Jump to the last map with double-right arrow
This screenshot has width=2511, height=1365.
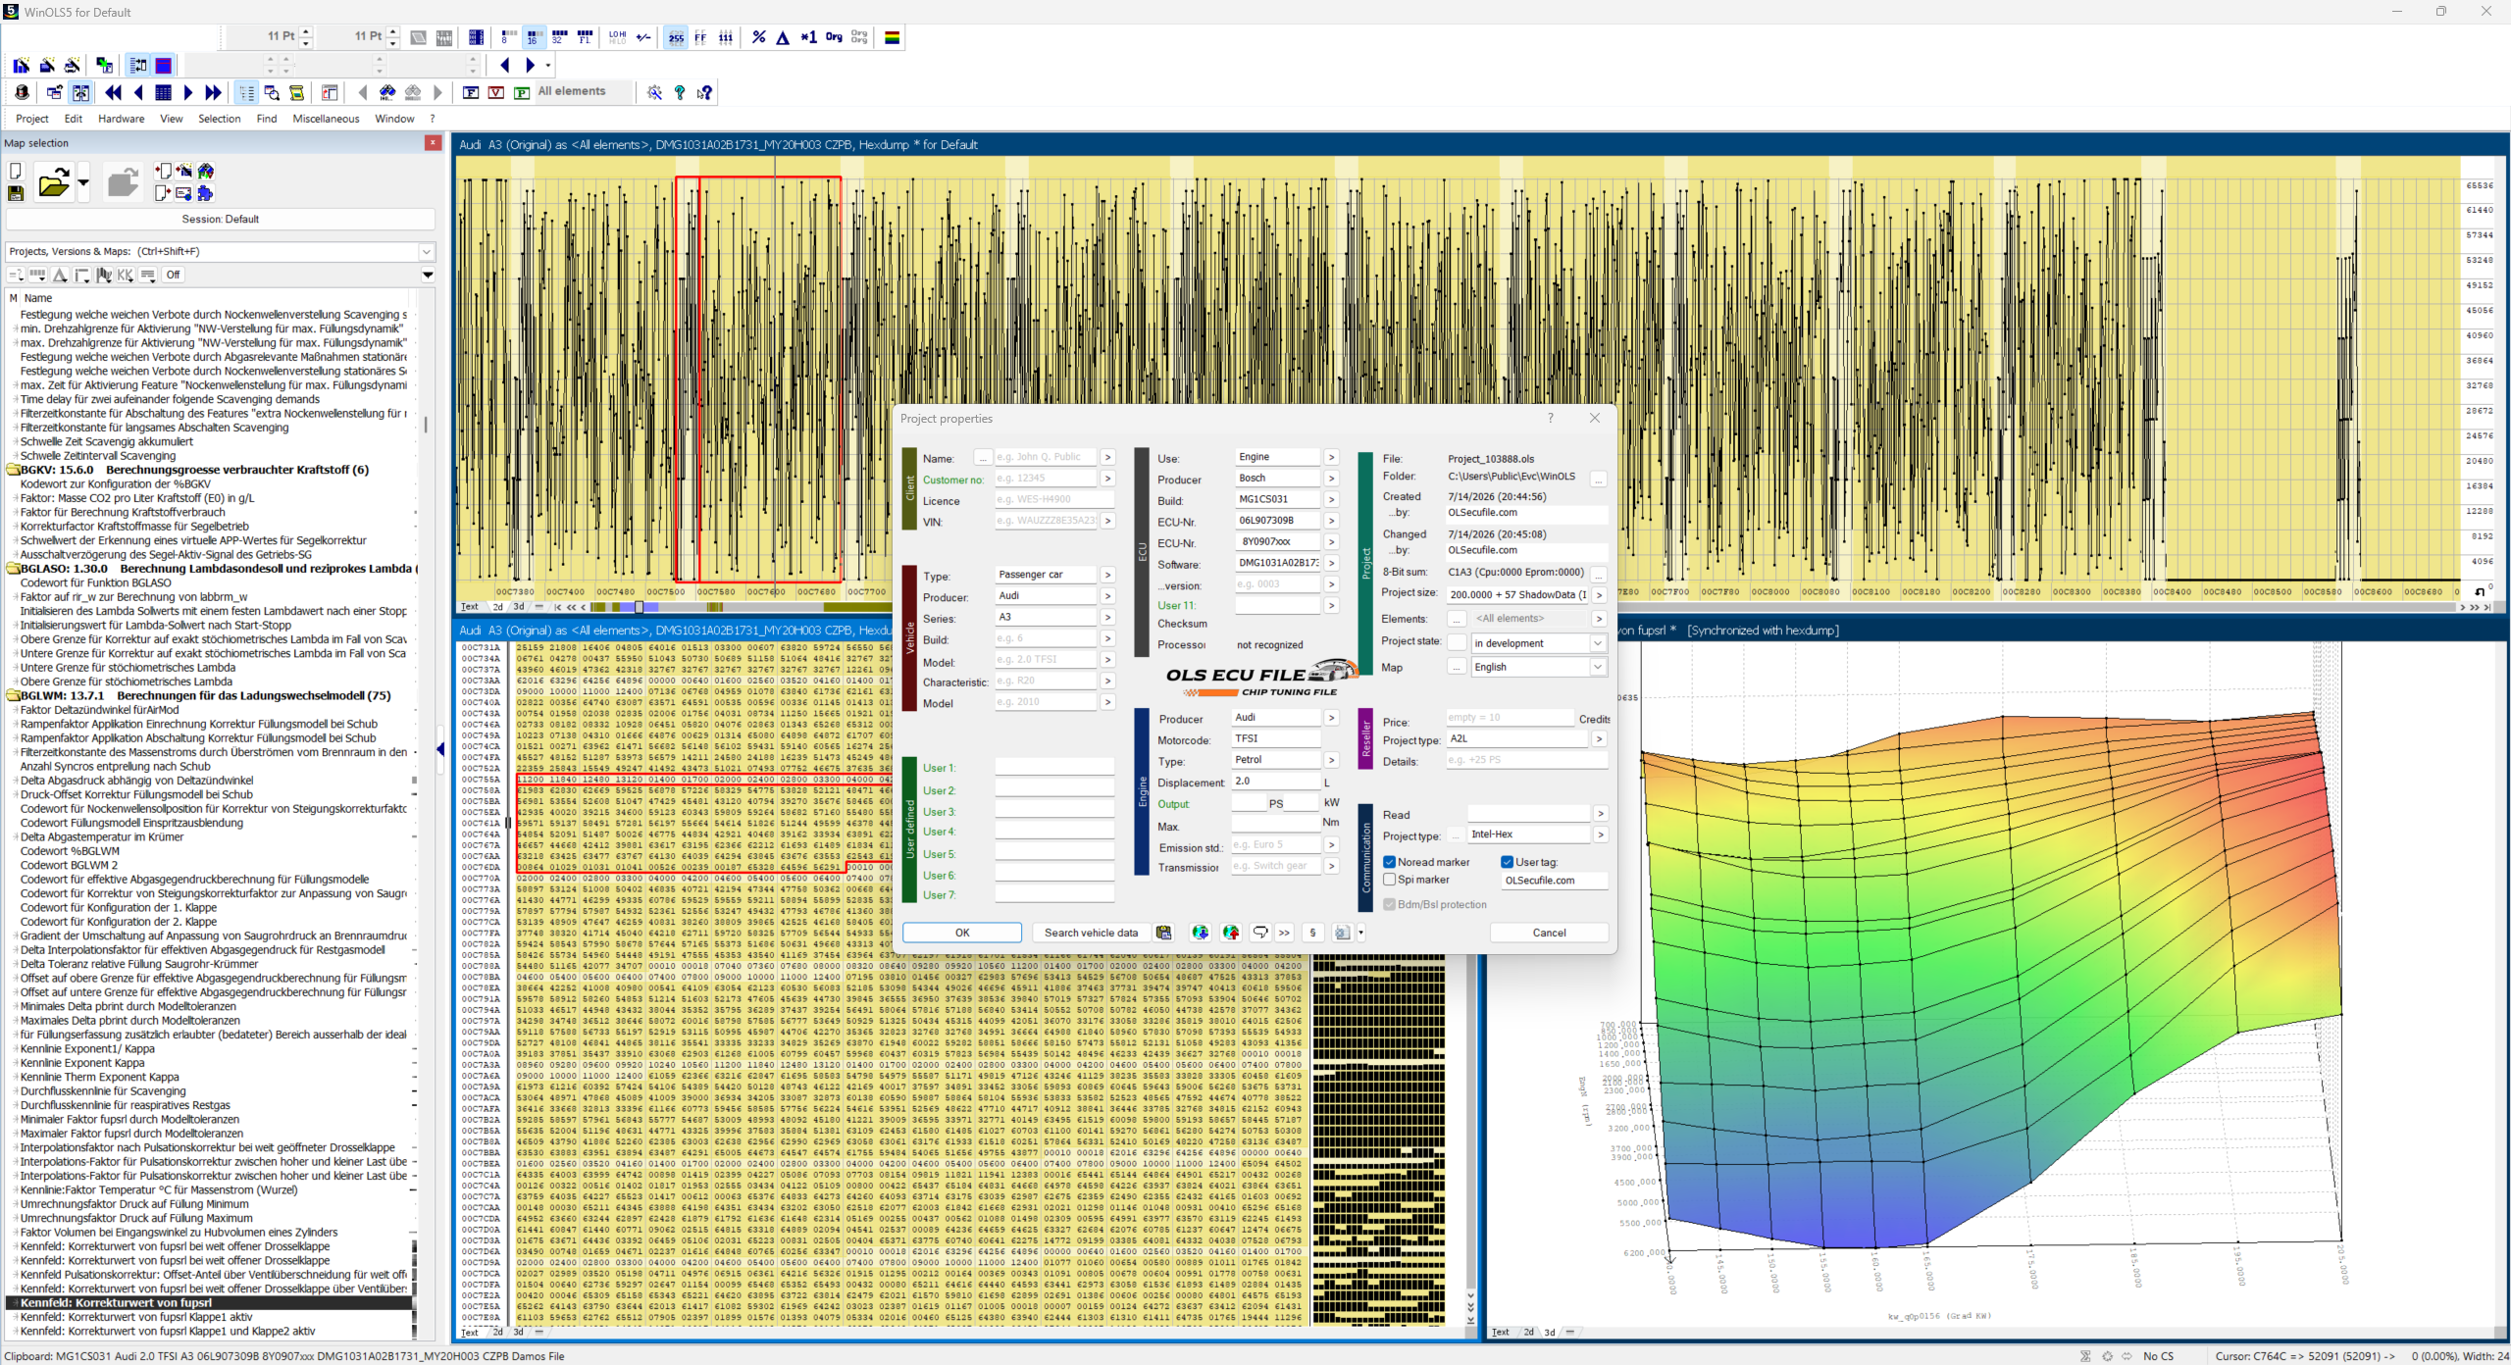pyautogui.click(x=214, y=92)
